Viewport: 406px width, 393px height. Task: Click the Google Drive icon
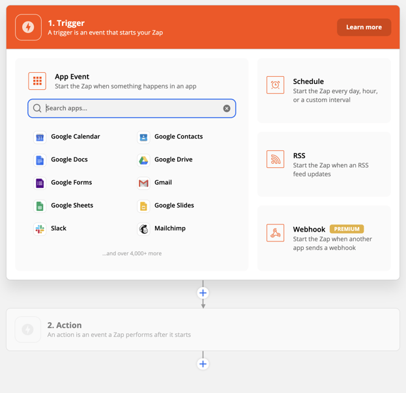click(x=143, y=160)
